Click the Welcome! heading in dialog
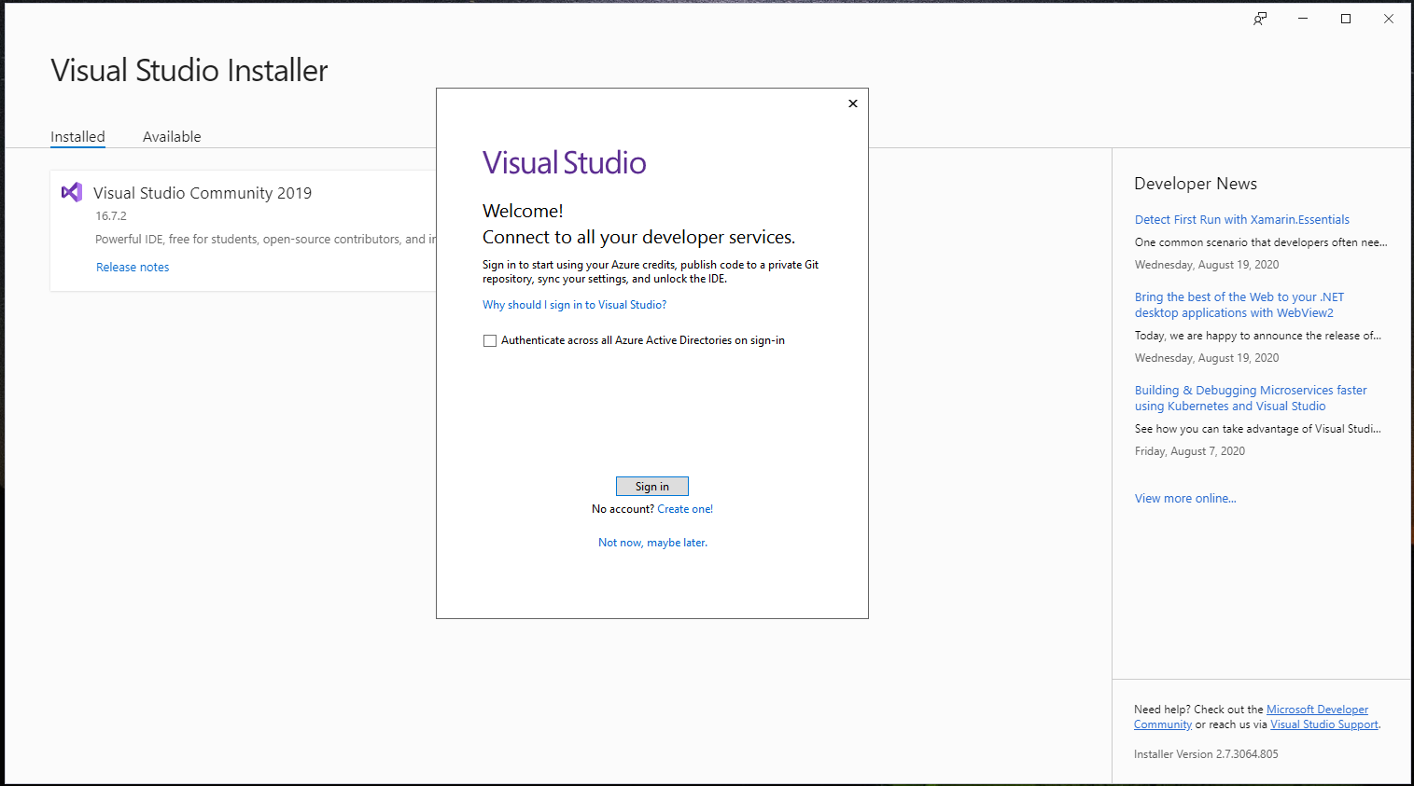1414x786 pixels. click(x=523, y=212)
